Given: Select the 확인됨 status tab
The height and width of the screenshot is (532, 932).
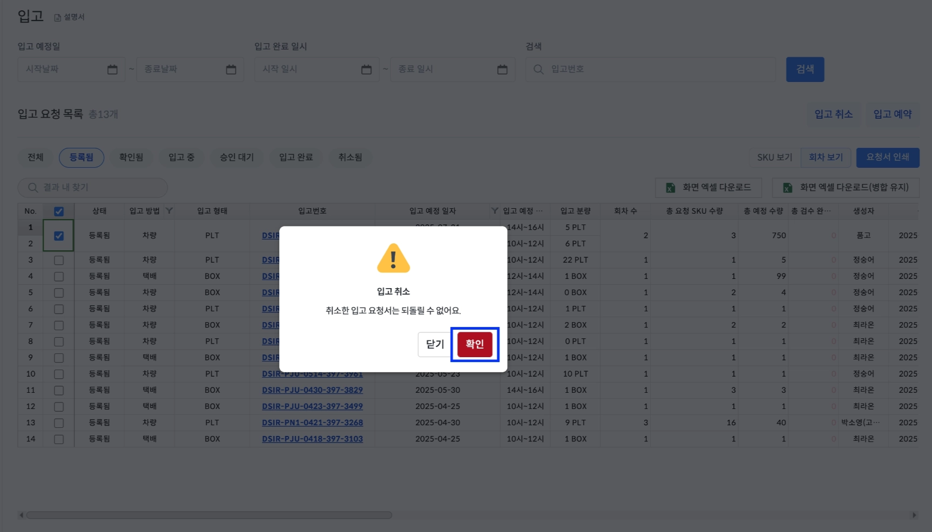Looking at the screenshot, I should (131, 158).
